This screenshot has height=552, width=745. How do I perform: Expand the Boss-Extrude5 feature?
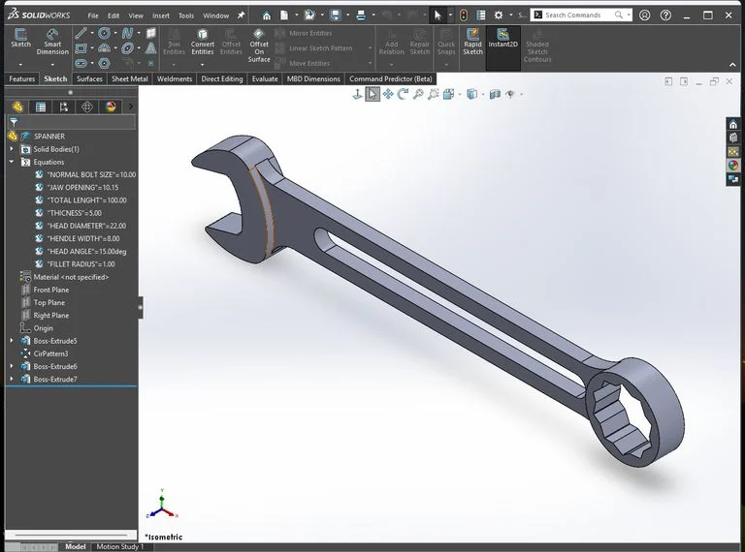pyautogui.click(x=12, y=341)
